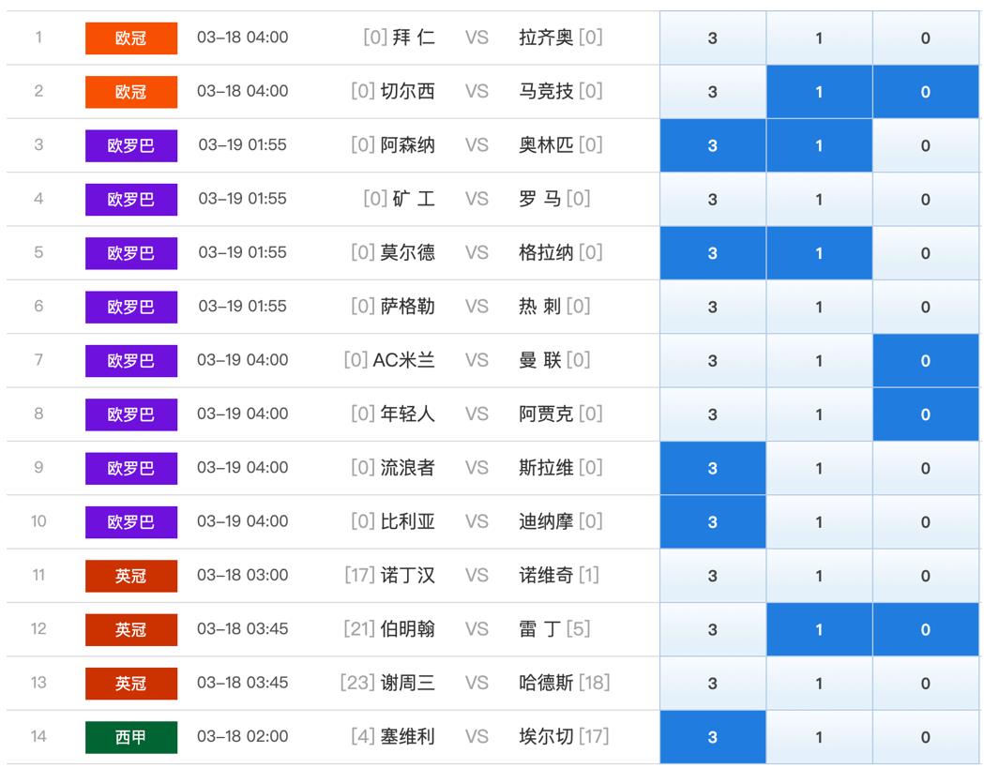Select 3 for 矿工 vs 罗马
The height and width of the screenshot is (768, 984).
click(x=712, y=200)
